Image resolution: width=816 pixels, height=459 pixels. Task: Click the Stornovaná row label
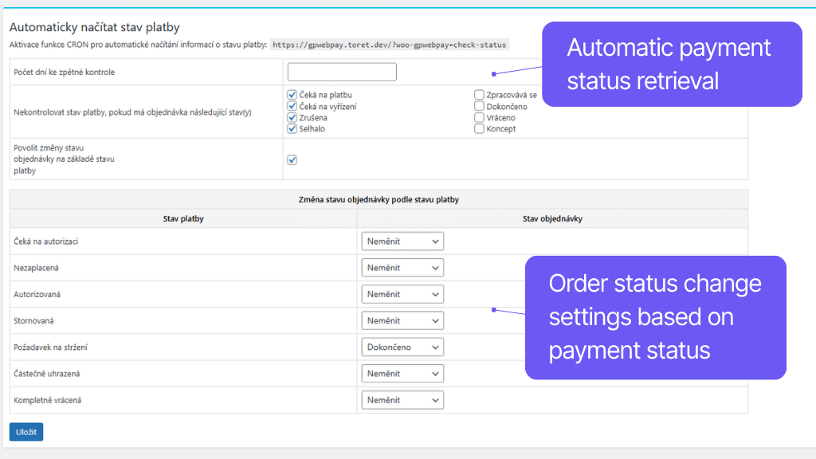tap(33, 321)
